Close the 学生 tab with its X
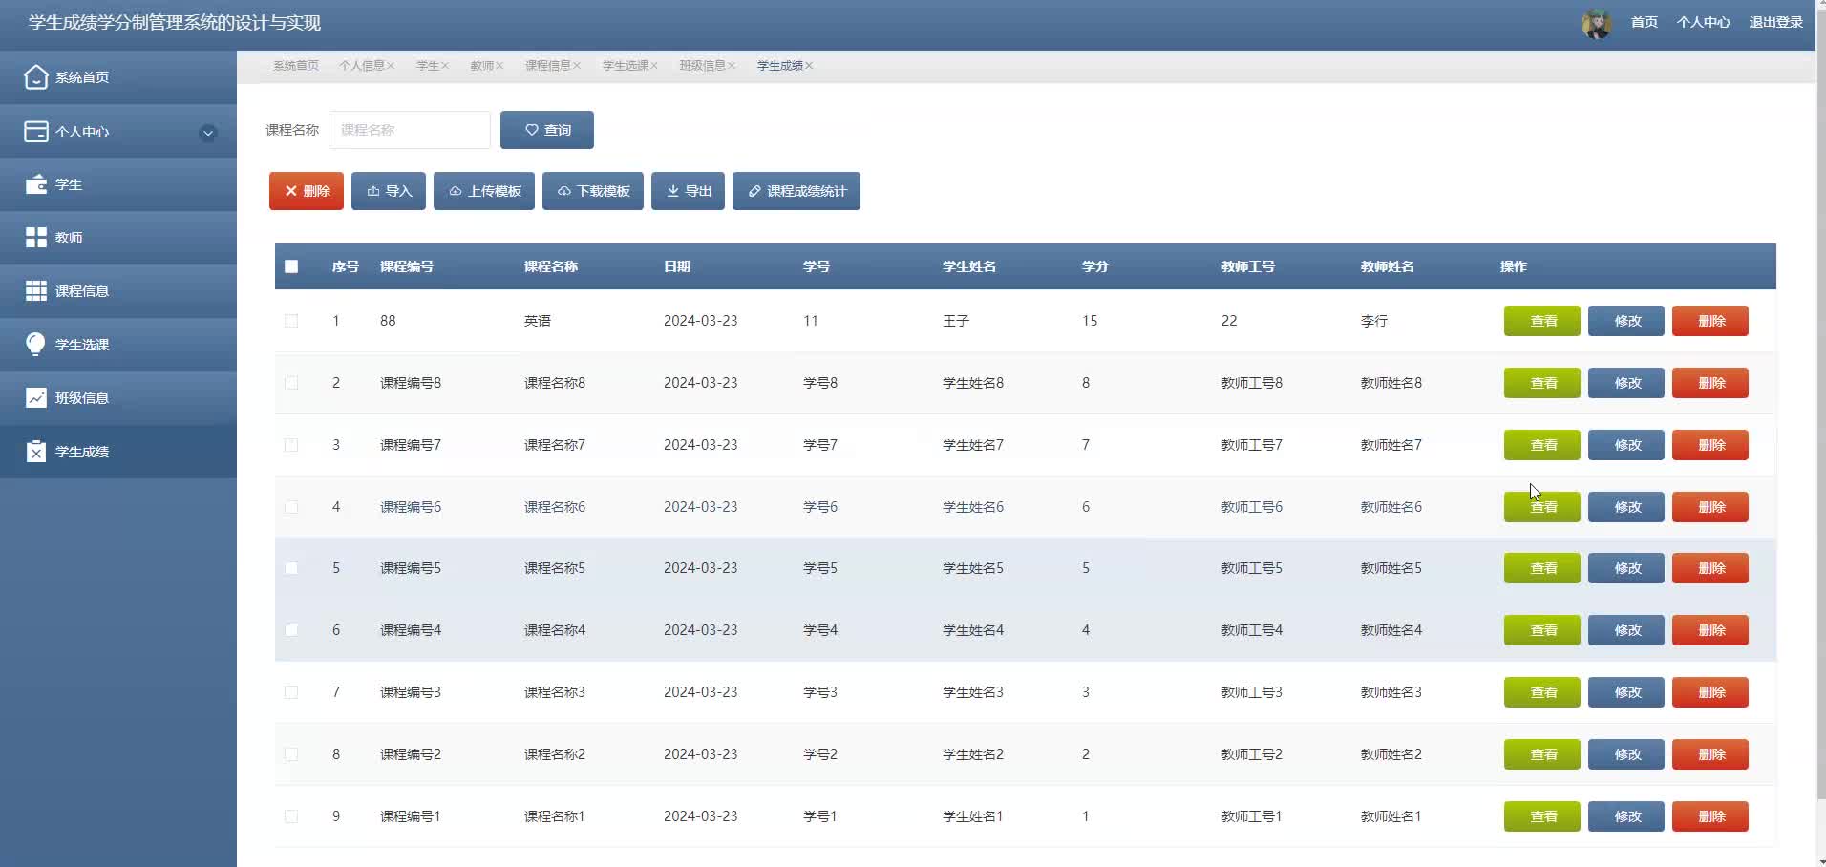The image size is (1826, 867). pos(444,66)
